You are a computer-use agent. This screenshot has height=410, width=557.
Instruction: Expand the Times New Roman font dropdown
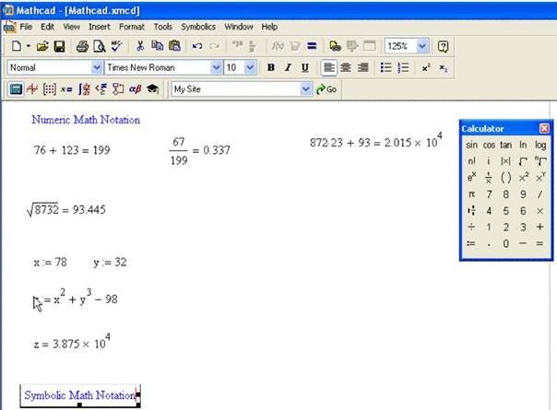pos(217,68)
